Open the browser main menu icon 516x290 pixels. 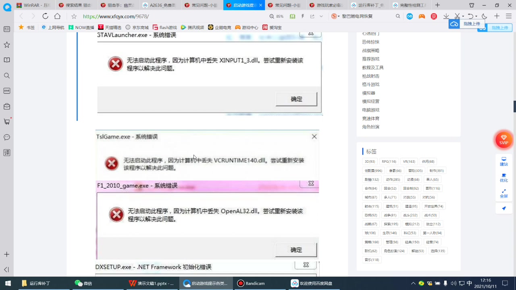508,16
